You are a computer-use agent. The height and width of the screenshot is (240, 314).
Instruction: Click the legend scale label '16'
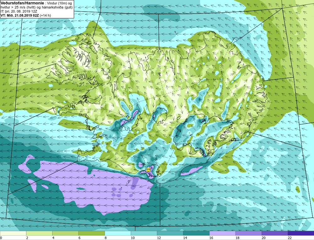click(x=211, y=238)
